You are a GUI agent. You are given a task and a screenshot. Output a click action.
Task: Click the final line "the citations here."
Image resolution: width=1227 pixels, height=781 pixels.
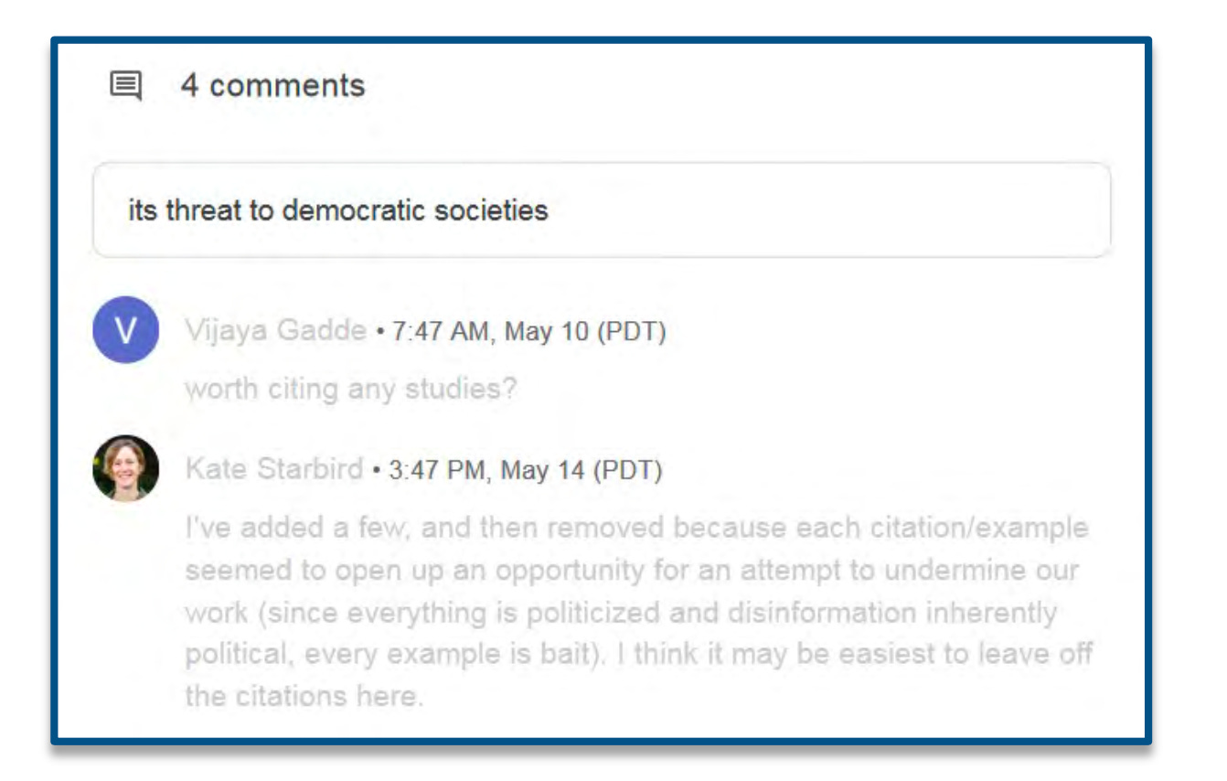(304, 698)
